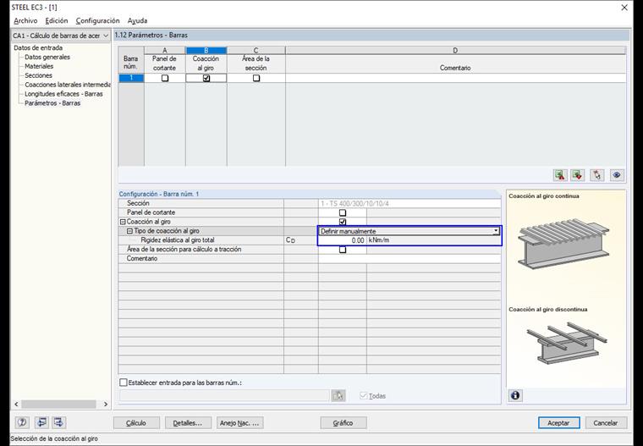Open the Ayuda menu
This screenshot has height=446, width=643.
click(137, 20)
